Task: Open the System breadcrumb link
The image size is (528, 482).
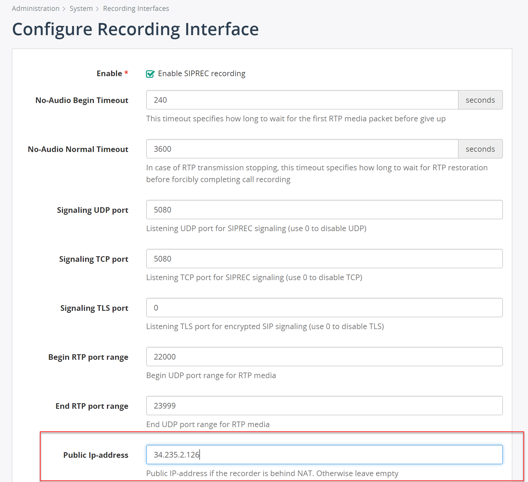Action: point(81,9)
